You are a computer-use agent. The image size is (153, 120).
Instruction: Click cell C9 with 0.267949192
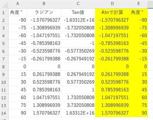78,74
